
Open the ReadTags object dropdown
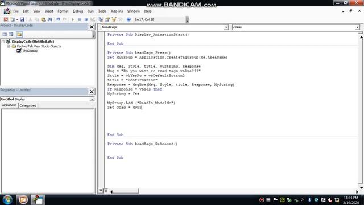point(226,27)
